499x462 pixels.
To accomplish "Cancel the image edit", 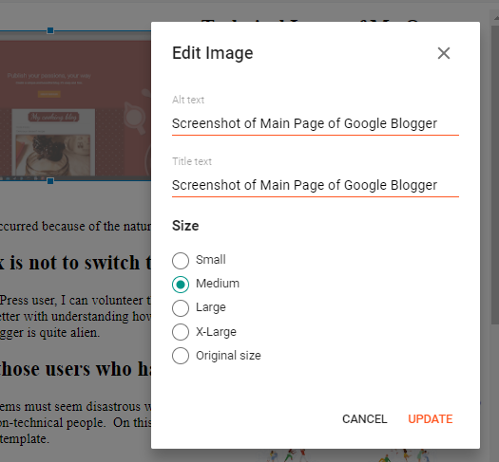I will point(365,419).
